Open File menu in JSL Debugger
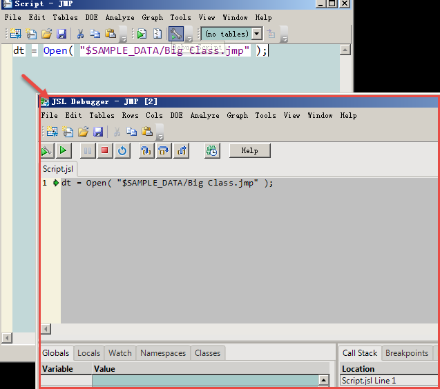 tap(50, 115)
